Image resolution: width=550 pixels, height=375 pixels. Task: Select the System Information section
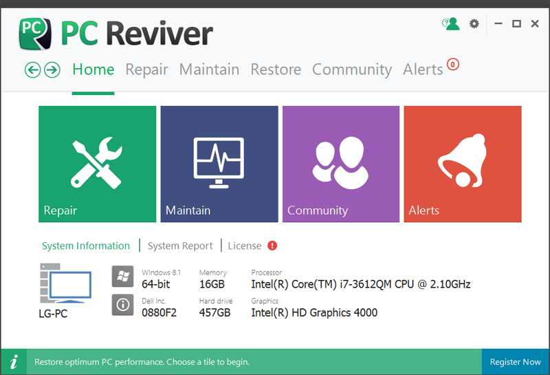86,246
